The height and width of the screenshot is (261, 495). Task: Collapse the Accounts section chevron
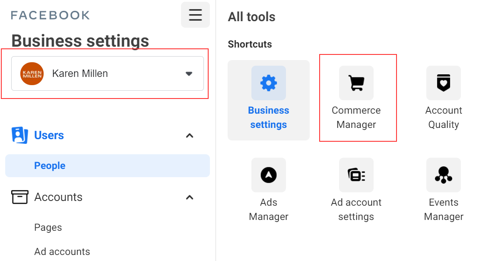[x=189, y=197]
